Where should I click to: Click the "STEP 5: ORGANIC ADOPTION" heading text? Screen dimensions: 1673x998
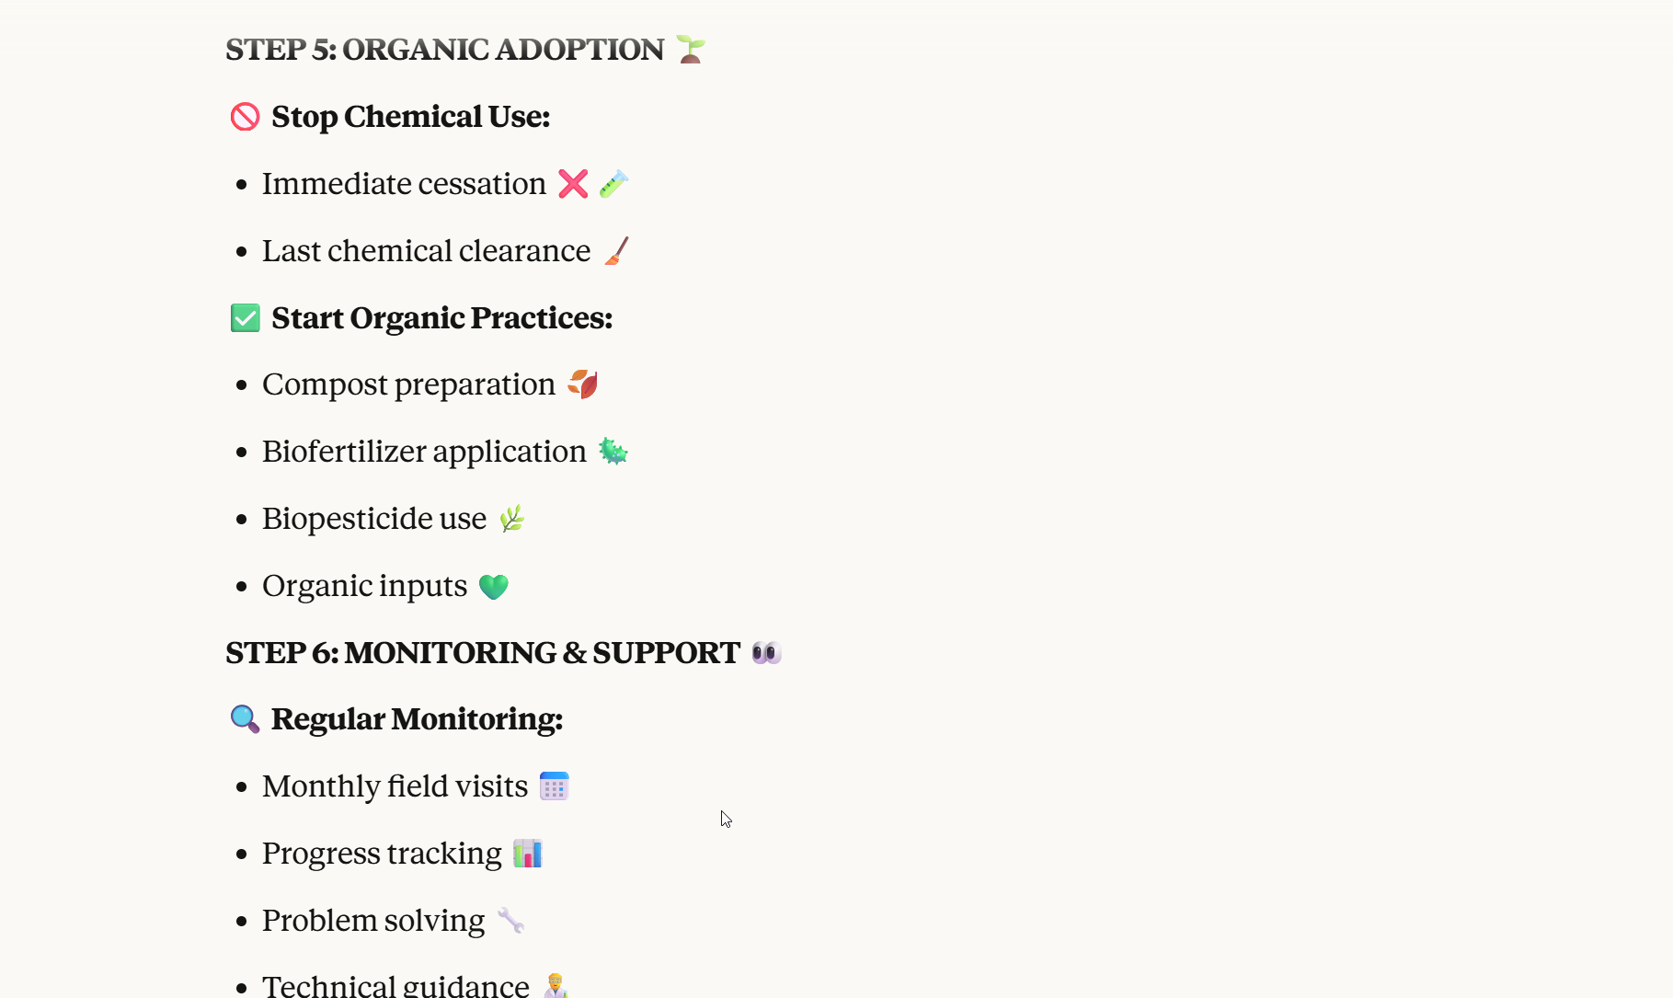(444, 50)
